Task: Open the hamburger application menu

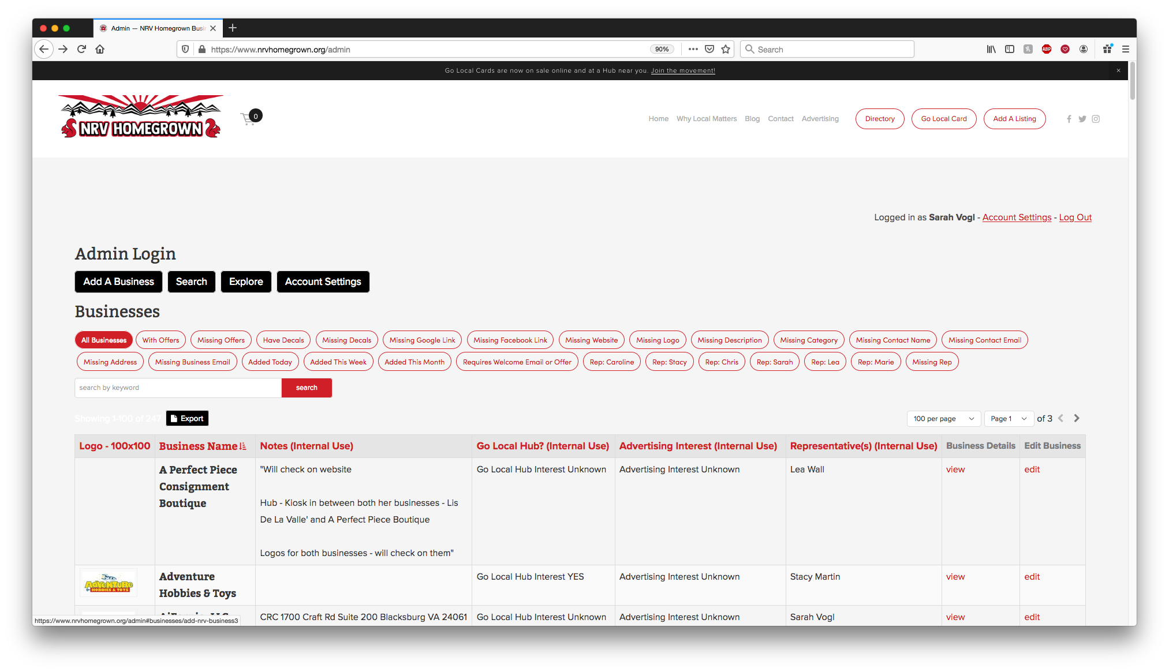Action: click(x=1126, y=50)
